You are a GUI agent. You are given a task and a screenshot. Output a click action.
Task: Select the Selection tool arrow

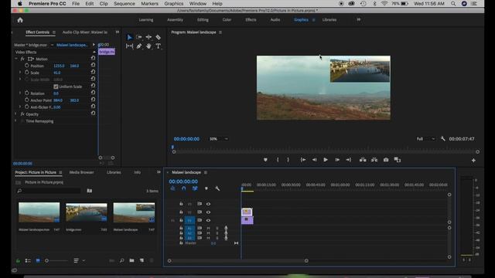coord(129,37)
